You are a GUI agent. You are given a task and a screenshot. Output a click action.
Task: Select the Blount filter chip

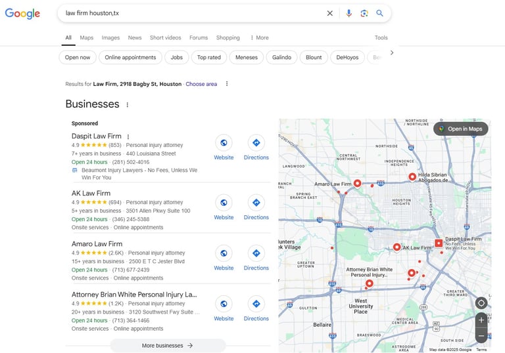pos(314,57)
